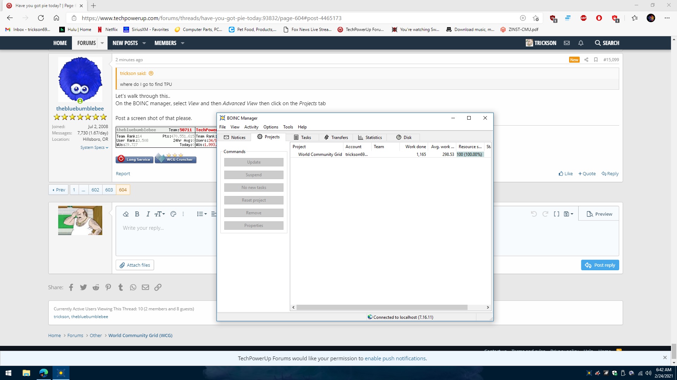
Task: Switch to BOINC Notices tab
Action: coord(234,138)
